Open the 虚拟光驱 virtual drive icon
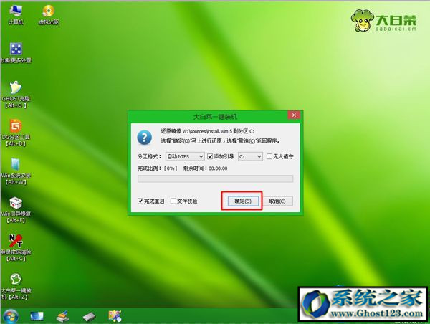430x324 pixels. [x=49, y=11]
